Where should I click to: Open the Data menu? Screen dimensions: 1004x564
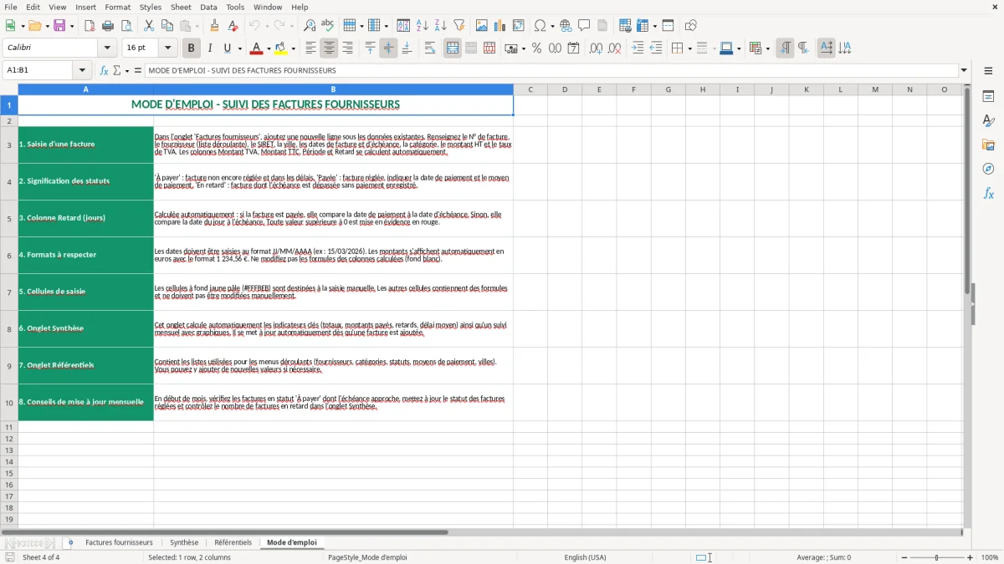(x=209, y=7)
